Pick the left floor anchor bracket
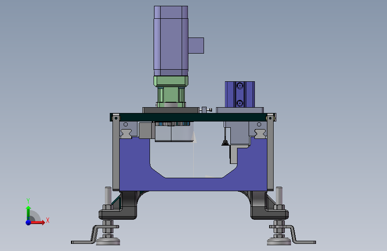 click(94, 234)
